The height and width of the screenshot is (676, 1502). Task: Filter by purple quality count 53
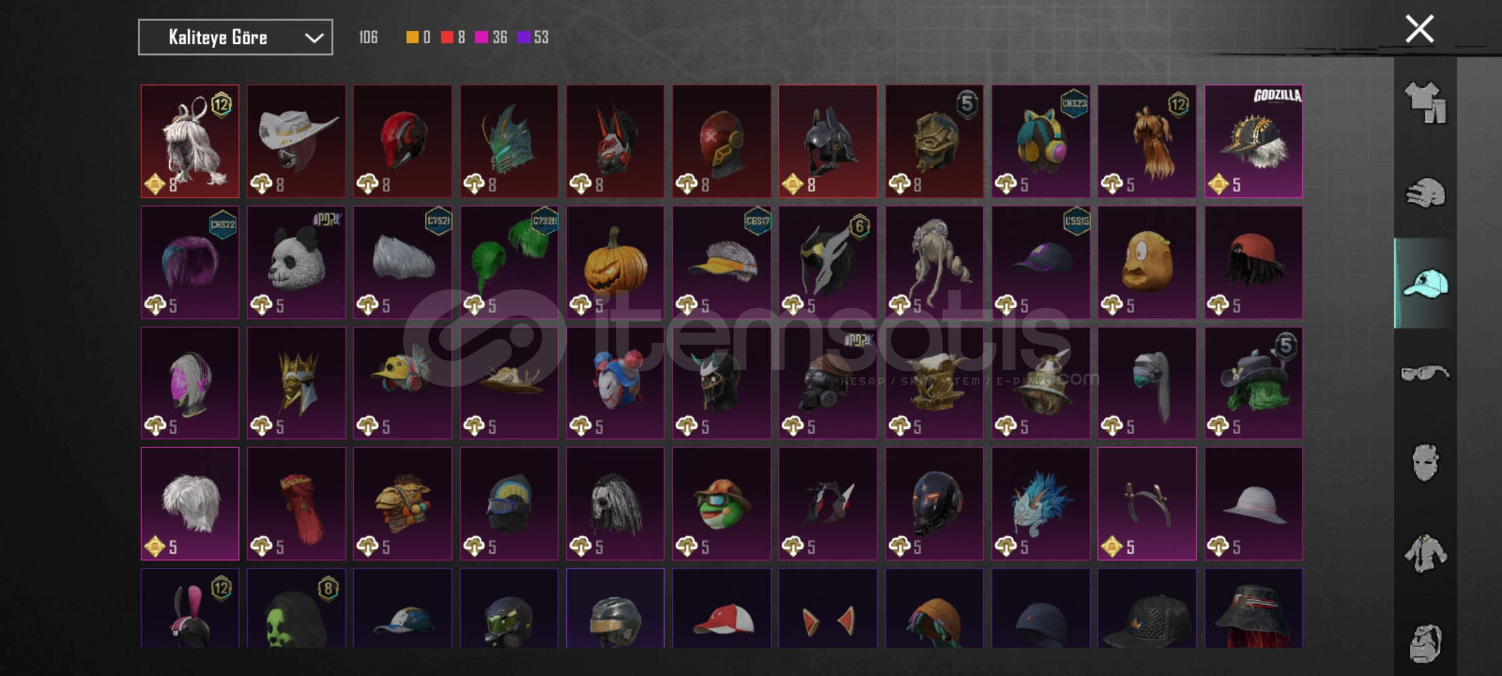point(533,38)
